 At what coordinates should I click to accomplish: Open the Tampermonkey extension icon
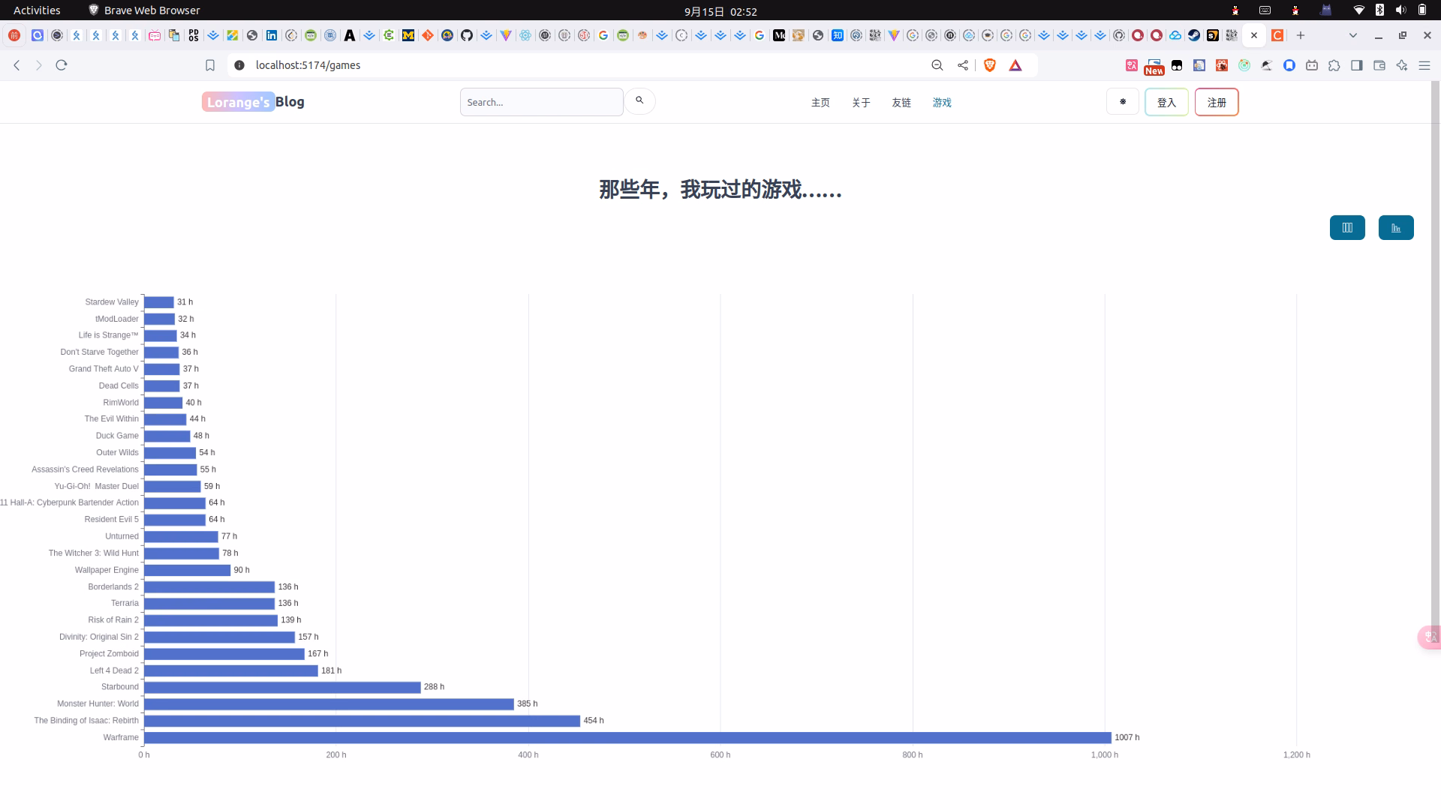pos(1177,65)
